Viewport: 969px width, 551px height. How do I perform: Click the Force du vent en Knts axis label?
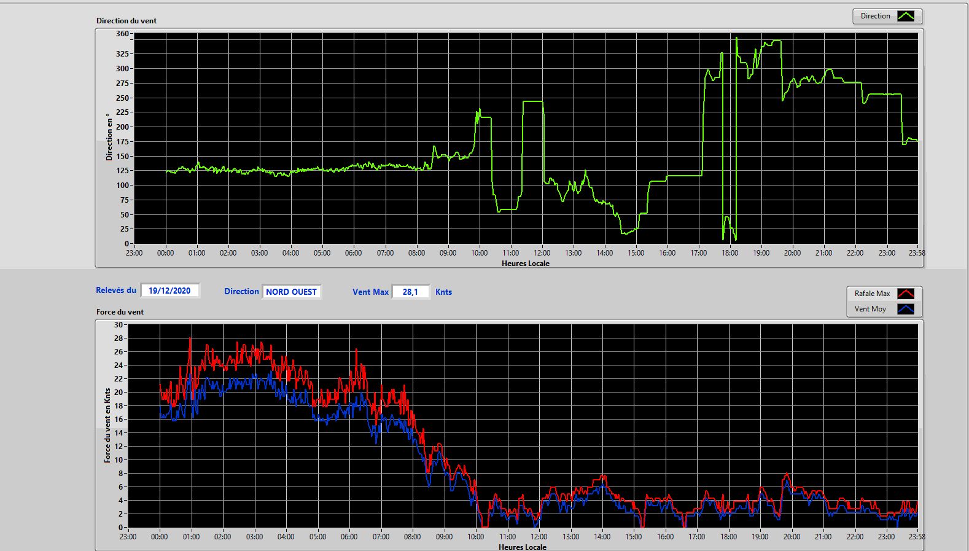[107, 425]
